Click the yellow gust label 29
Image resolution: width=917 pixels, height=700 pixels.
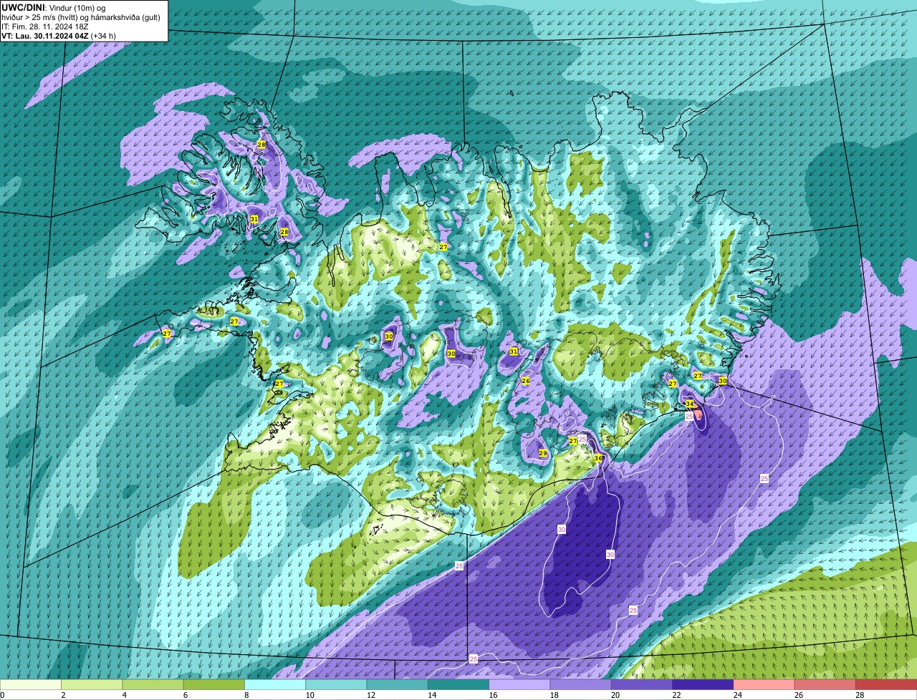543,453
